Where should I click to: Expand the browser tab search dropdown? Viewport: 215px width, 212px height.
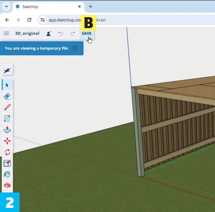pyautogui.click(x=6, y=7)
